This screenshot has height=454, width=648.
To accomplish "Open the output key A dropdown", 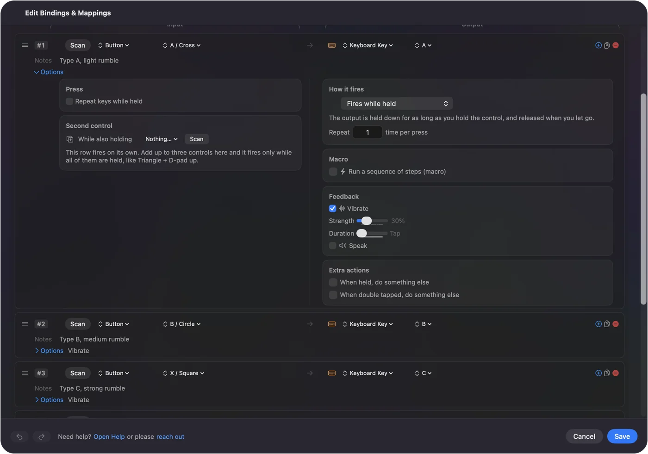I will click(423, 45).
